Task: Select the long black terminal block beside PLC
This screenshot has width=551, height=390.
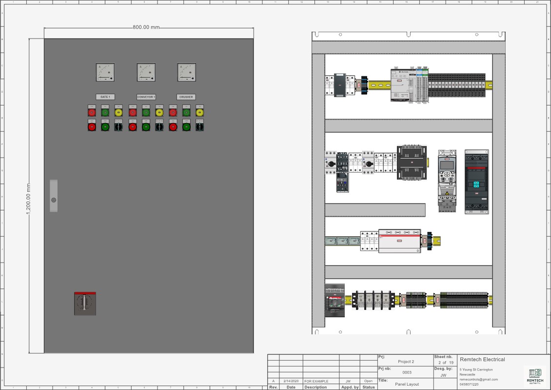Action: pos(457,85)
